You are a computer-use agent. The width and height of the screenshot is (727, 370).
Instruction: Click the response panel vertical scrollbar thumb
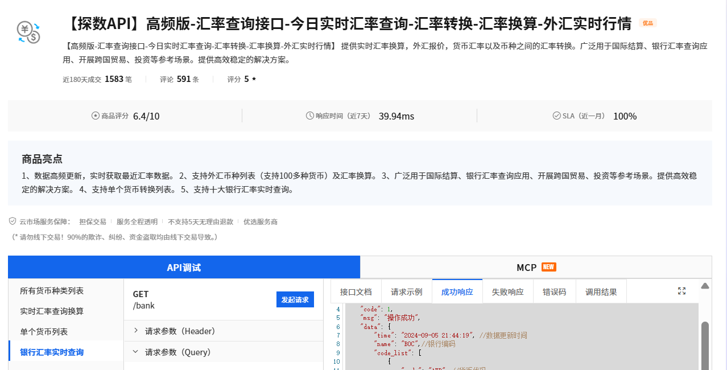pos(705,346)
